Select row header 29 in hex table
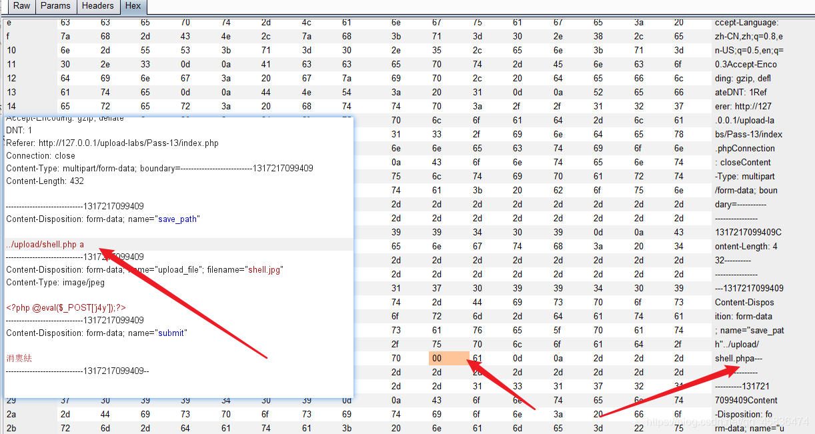Image resolution: width=815 pixels, height=434 pixels. tap(11, 401)
